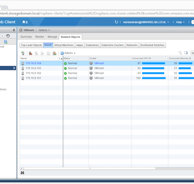
Task: Sort by the Name column header
Action: [x=41, y=58]
